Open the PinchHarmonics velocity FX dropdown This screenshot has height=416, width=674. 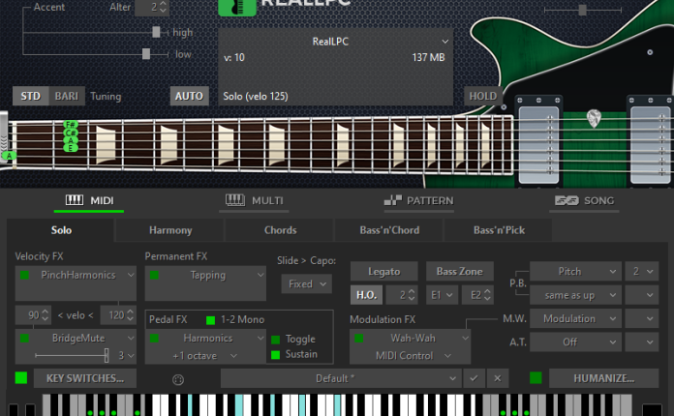click(x=83, y=275)
